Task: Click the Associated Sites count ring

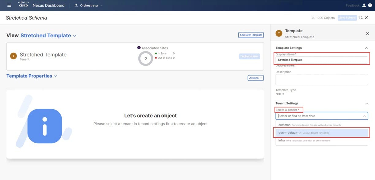Action: pos(146,58)
